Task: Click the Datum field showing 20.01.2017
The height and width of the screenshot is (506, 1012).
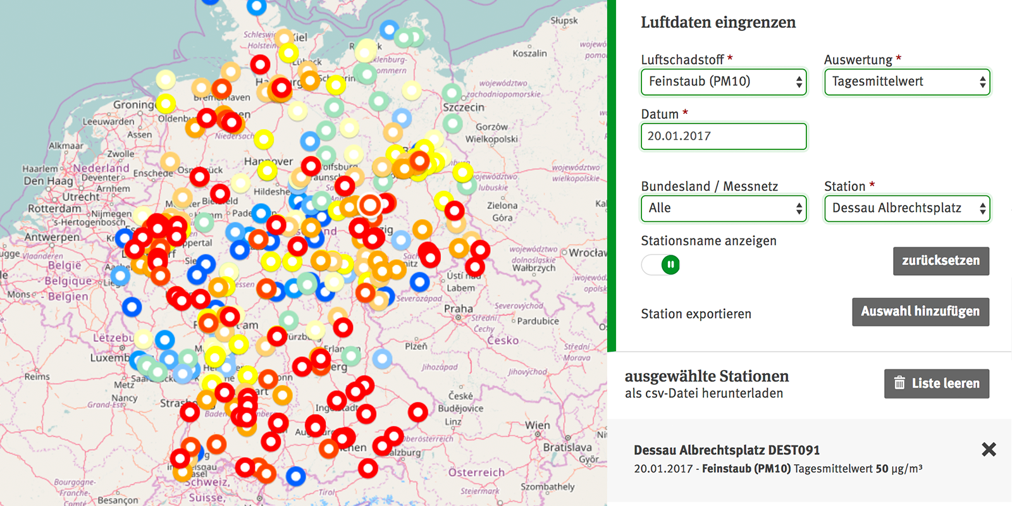Action: [x=724, y=137]
